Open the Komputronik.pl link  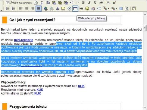tap(32, 65)
